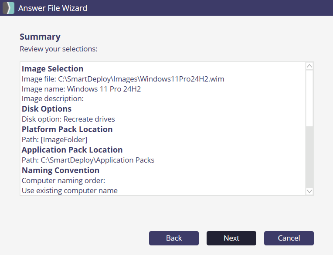Click the Windows11Pro24H2.wim image file line
333x255 pixels.
click(x=123, y=79)
